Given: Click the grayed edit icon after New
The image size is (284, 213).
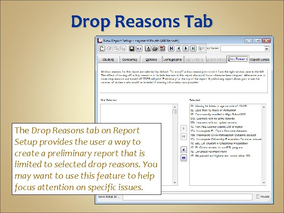Looking at the screenshot, I should [109, 49].
